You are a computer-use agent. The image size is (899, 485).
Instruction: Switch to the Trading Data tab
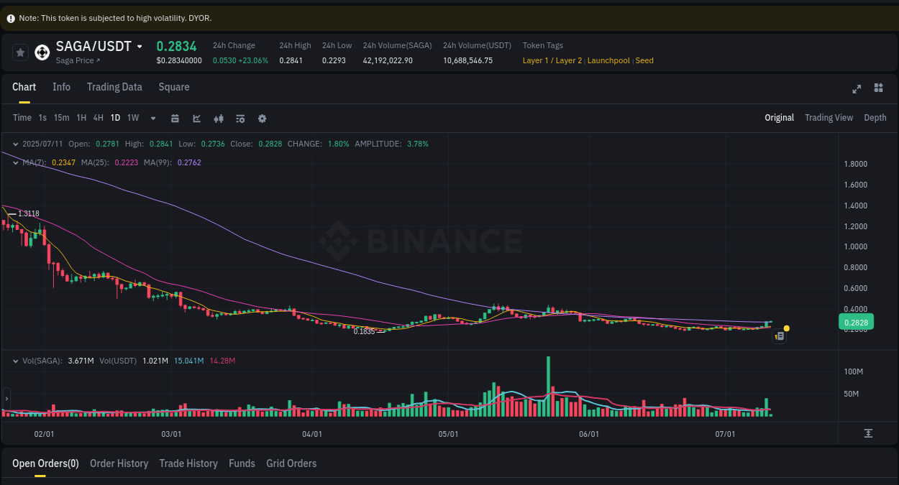pos(114,86)
